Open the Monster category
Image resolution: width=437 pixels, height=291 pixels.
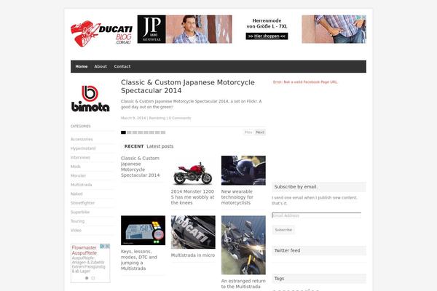coord(79,176)
